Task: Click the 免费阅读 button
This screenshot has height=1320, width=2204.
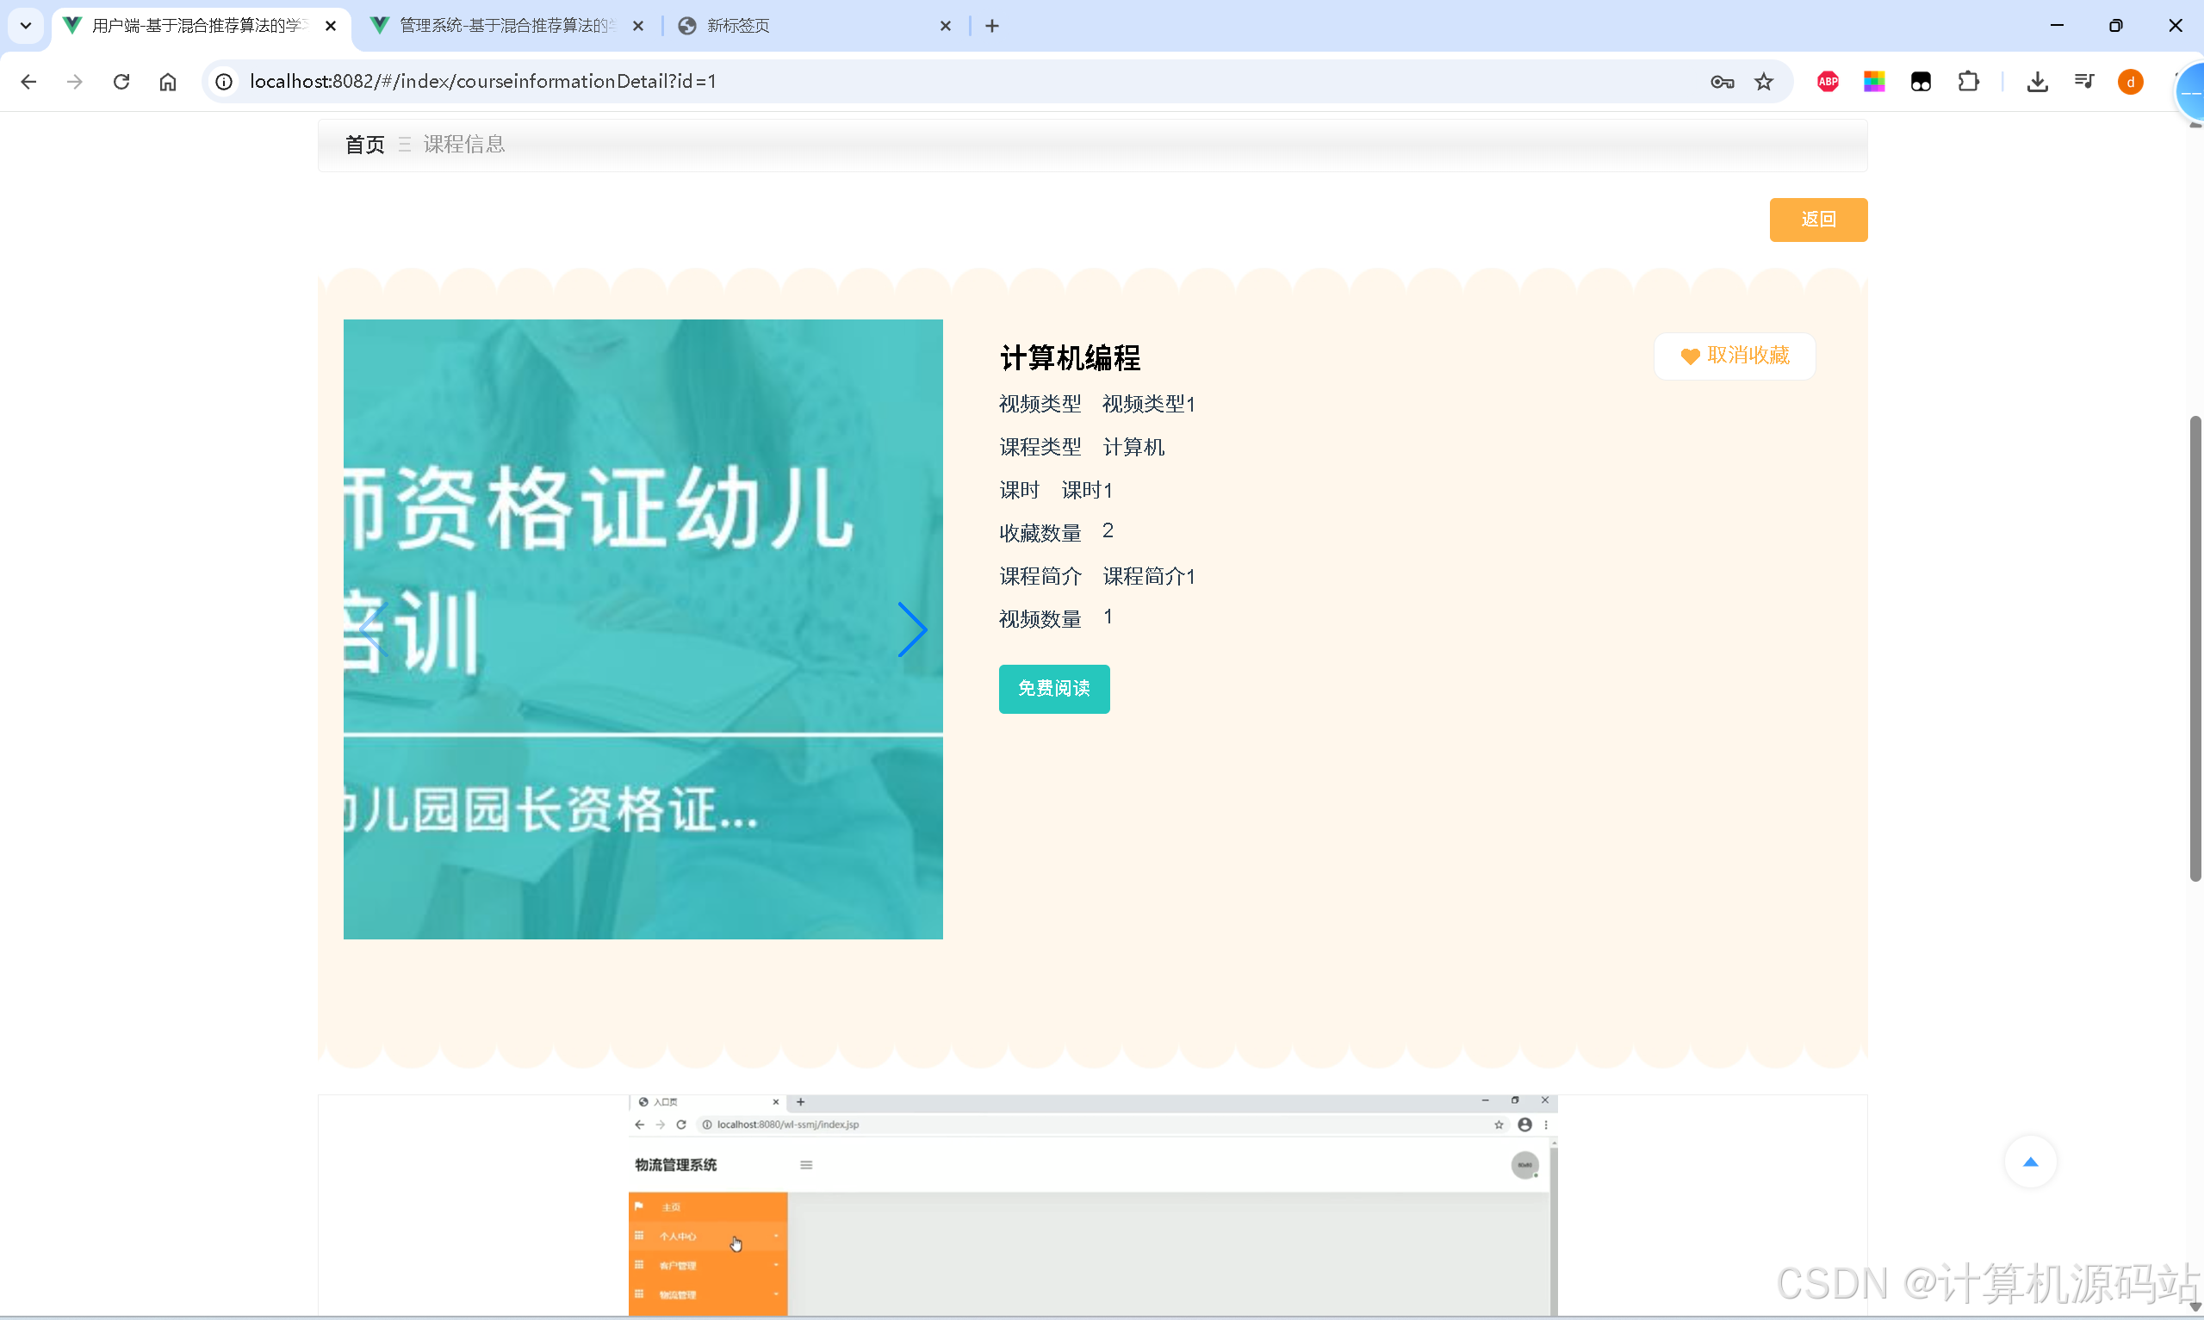Action: pos(1053,689)
